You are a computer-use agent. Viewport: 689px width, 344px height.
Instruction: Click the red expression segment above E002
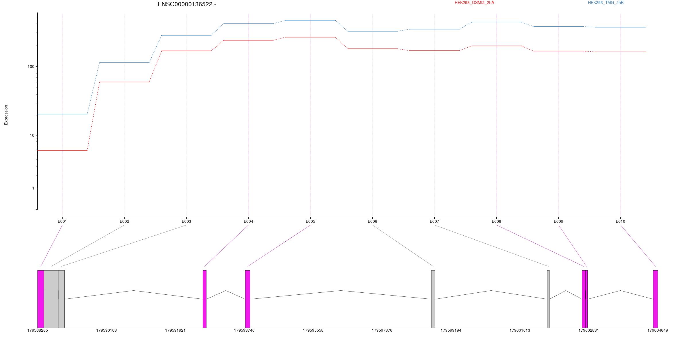(x=124, y=82)
